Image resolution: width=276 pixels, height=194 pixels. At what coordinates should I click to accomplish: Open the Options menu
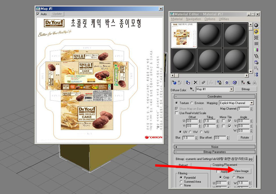[210, 19]
